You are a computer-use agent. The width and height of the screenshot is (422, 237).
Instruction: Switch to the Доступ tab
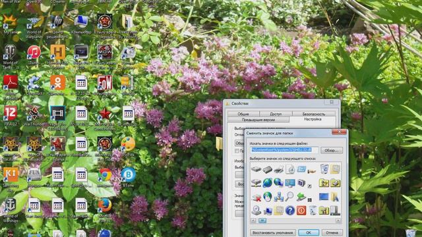click(276, 114)
